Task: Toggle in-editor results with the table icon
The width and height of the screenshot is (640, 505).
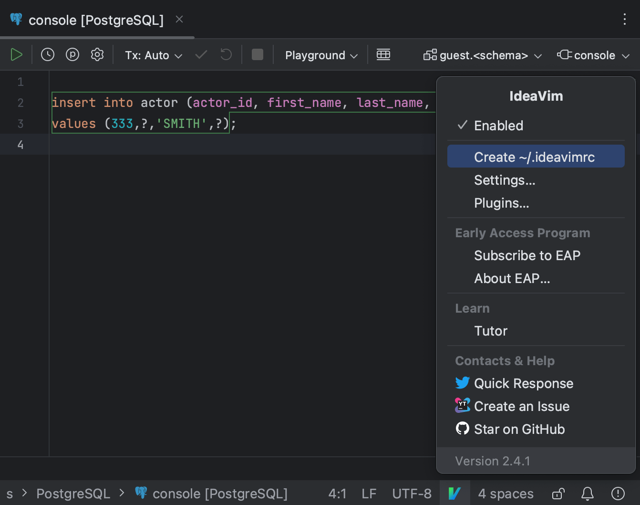Action: pyautogui.click(x=383, y=54)
